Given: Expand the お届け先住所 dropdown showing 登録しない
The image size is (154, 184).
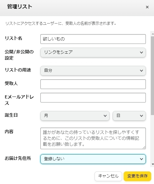Looking at the screenshot, I should 93,159.
